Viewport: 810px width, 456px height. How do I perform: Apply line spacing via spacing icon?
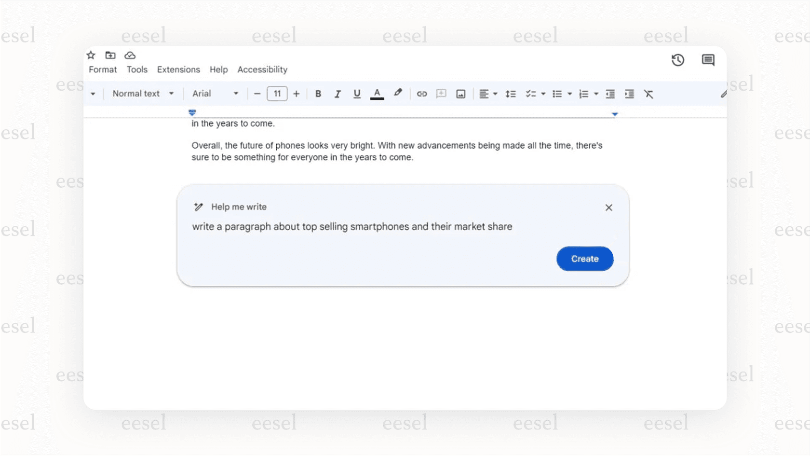click(x=511, y=94)
